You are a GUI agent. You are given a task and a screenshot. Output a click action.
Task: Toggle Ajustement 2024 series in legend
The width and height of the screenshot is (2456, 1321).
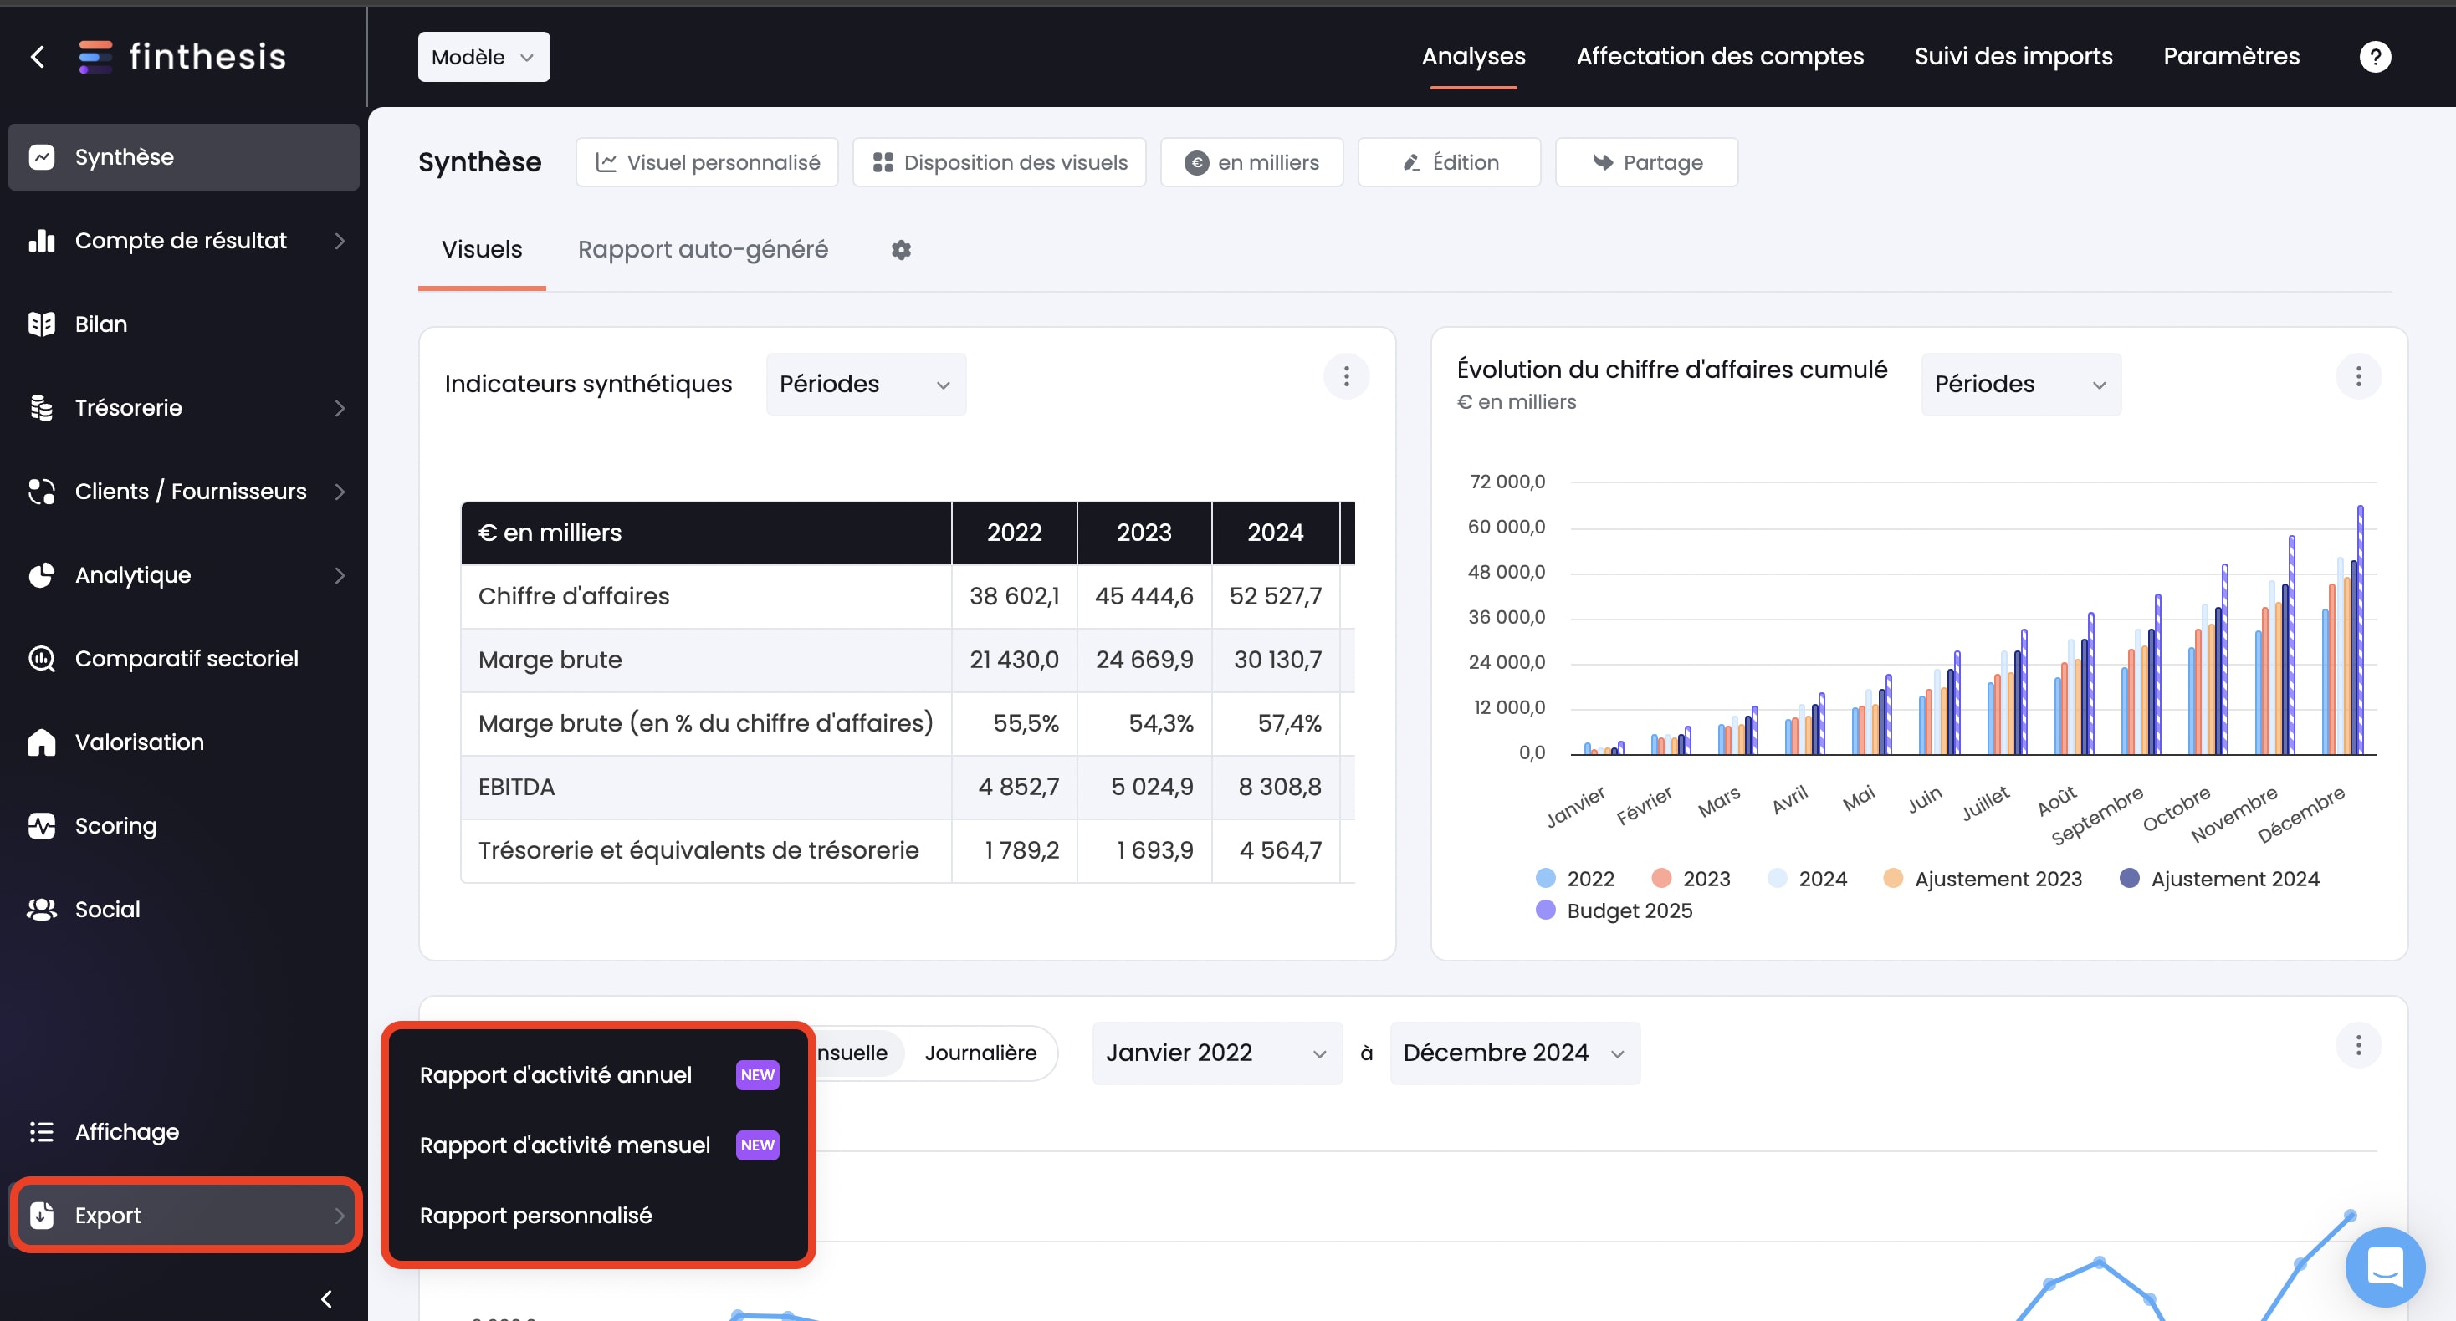click(x=2218, y=879)
